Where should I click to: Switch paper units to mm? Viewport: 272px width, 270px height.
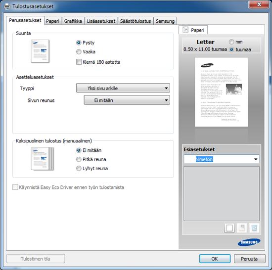(231, 42)
